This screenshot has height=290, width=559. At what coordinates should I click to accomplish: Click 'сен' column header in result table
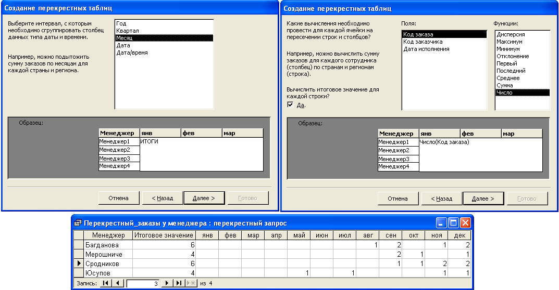pyautogui.click(x=391, y=235)
